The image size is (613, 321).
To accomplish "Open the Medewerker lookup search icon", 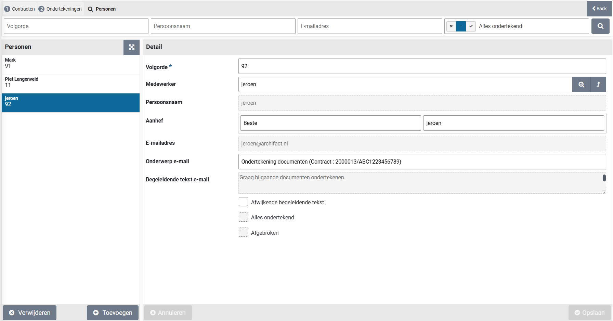I will tap(581, 85).
